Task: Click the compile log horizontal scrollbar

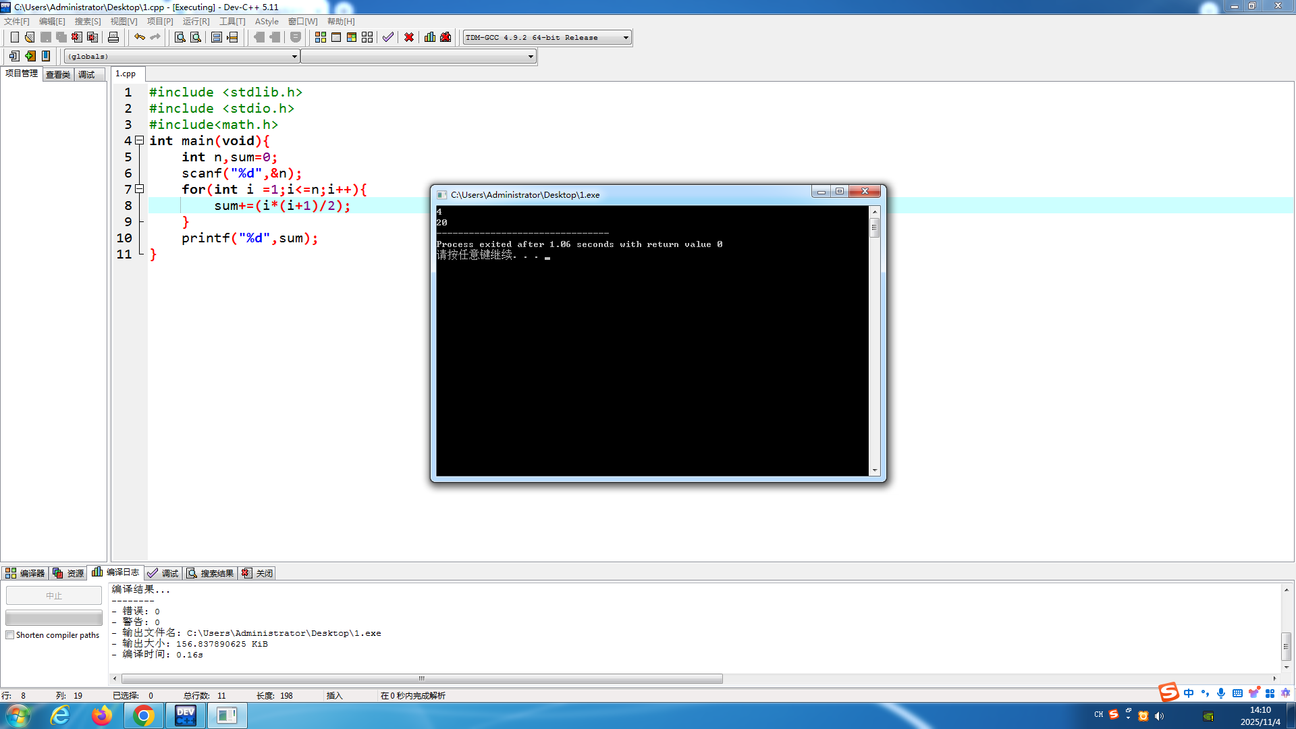Action: point(422,678)
